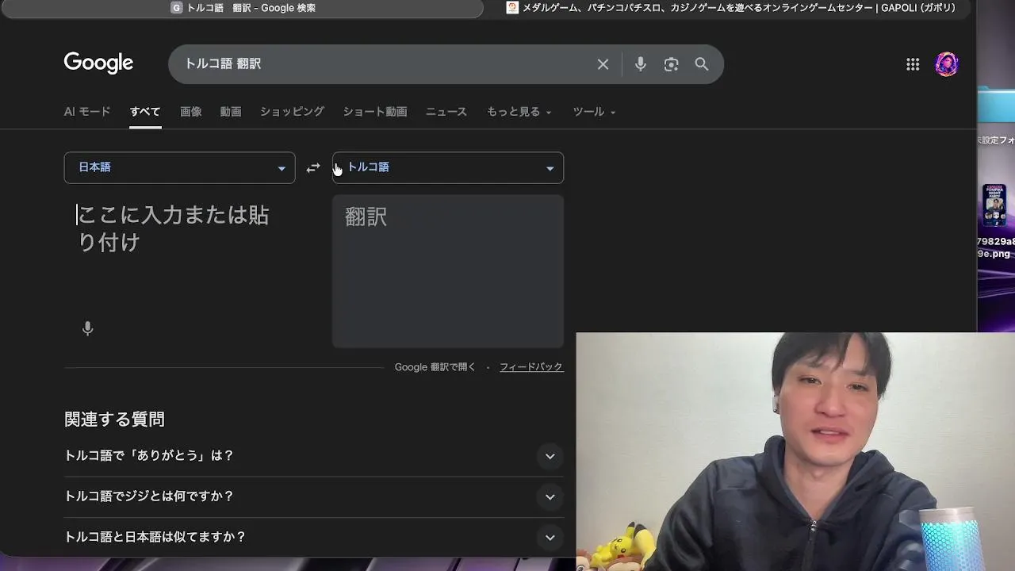The width and height of the screenshot is (1015, 571).
Task: Open the ニュース tab
Action: tap(446, 112)
